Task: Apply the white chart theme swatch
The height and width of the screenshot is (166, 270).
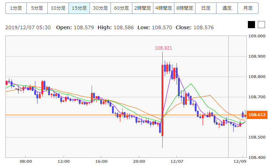Action: tap(261, 25)
